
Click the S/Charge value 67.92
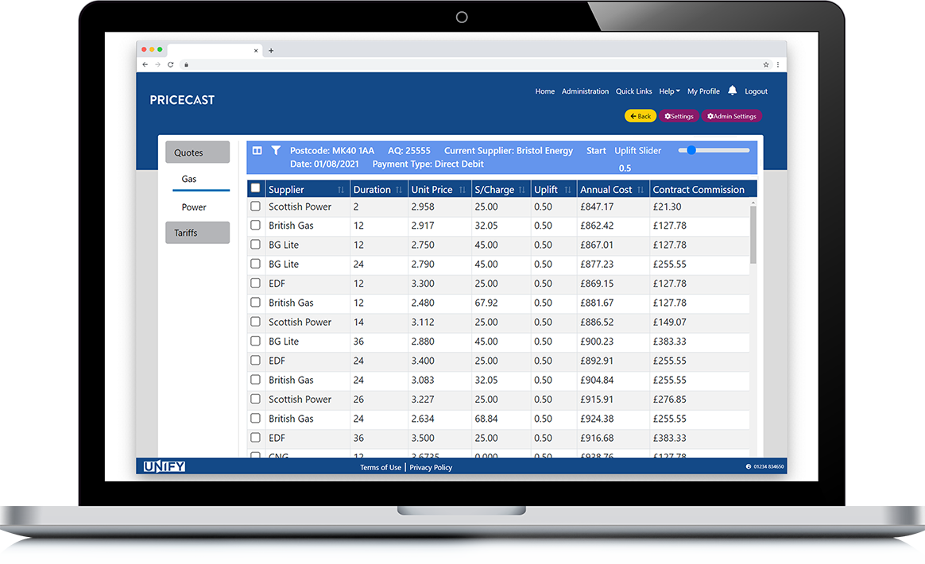pyautogui.click(x=486, y=303)
